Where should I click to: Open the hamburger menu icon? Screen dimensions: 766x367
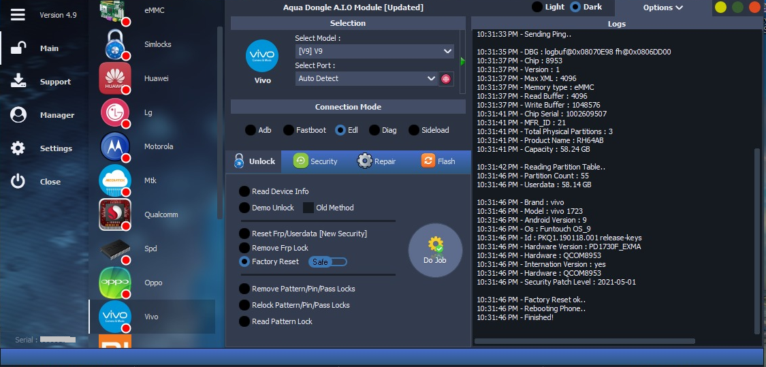click(18, 15)
